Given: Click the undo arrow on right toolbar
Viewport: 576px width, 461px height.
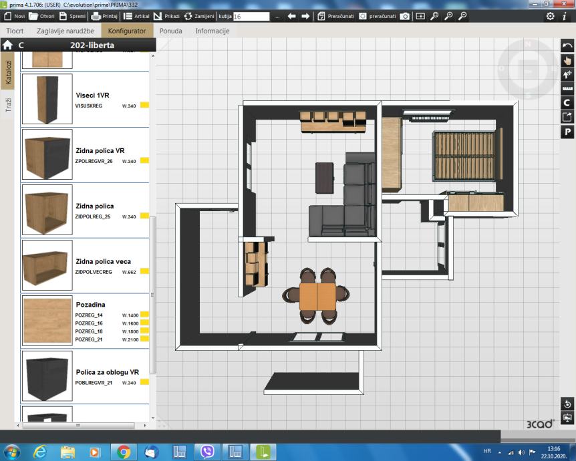Looking at the screenshot, I should pyautogui.click(x=567, y=46).
